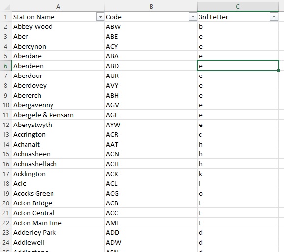The image size is (284, 252).
Task: Click the code cell 'ACG'
Action: pyautogui.click(x=151, y=193)
